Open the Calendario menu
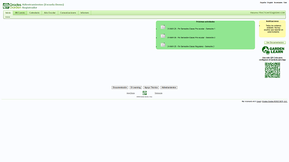This screenshot has width=289, height=162. click(x=34, y=13)
